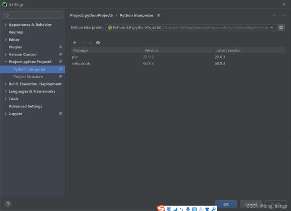This screenshot has height=211, width=291.
Task: Click the Sogou S logo in input toolbar
Action: coord(161,208)
